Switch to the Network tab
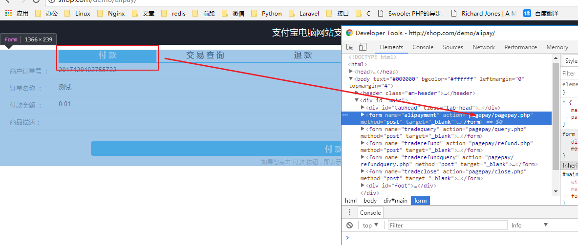 pos(484,47)
